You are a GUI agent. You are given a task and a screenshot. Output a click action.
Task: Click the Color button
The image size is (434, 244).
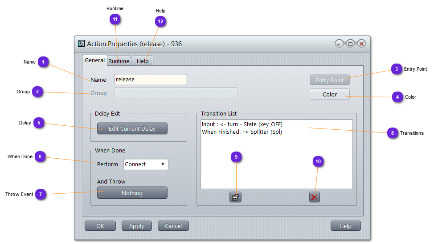[x=330, y=94]
